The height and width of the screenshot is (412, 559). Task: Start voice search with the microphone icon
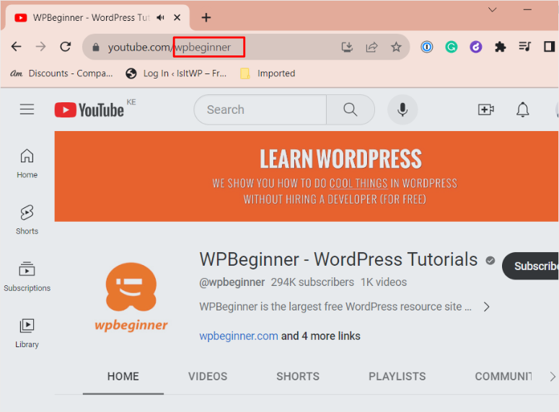[402, 109]
